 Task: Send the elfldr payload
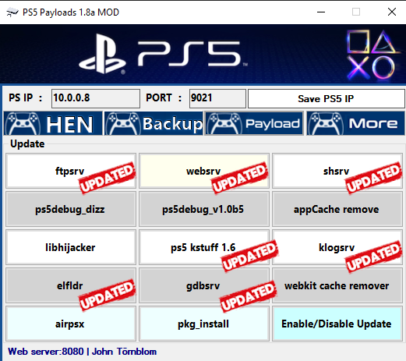click(71, 285)
